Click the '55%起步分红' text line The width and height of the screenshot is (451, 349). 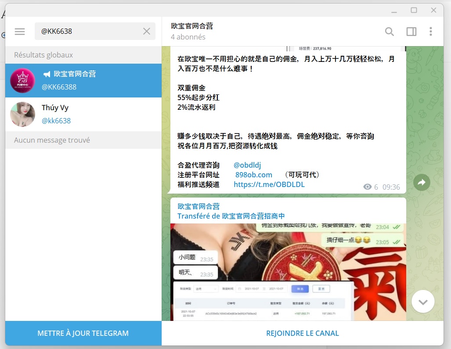pyautogui.click(x=198, y=97)
